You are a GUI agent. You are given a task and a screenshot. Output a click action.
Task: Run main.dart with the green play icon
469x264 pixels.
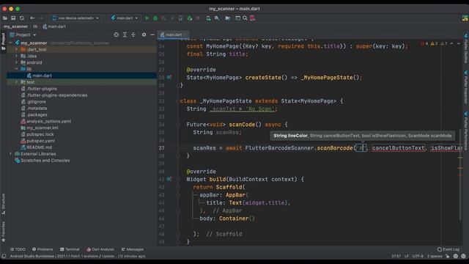[147, 18]
